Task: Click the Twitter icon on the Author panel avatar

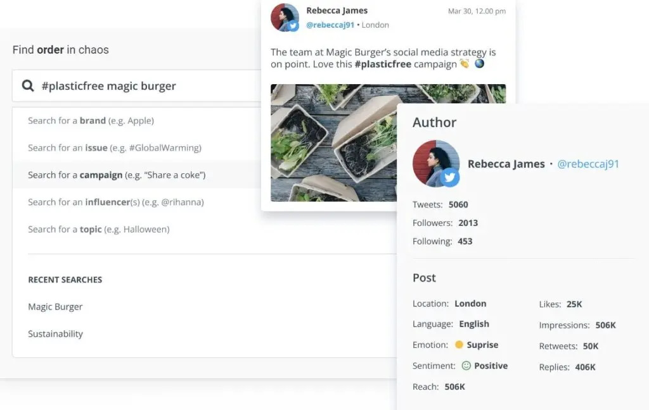Action: (450, 177)
